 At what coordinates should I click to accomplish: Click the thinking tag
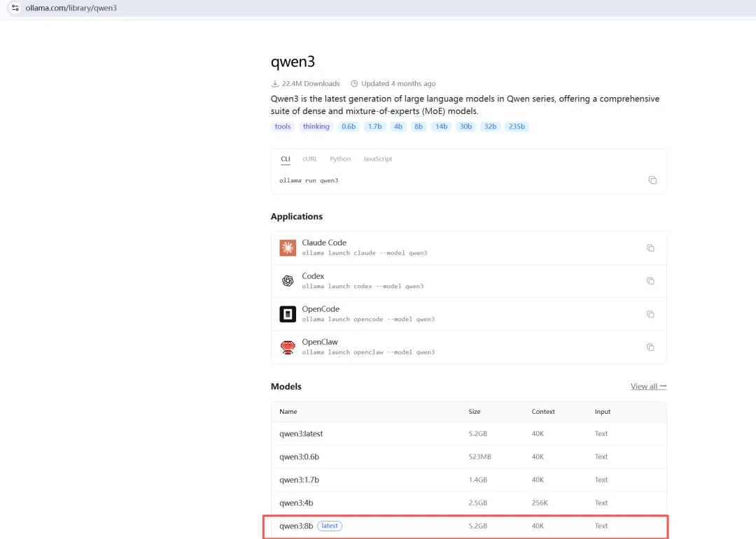(316, 127)
